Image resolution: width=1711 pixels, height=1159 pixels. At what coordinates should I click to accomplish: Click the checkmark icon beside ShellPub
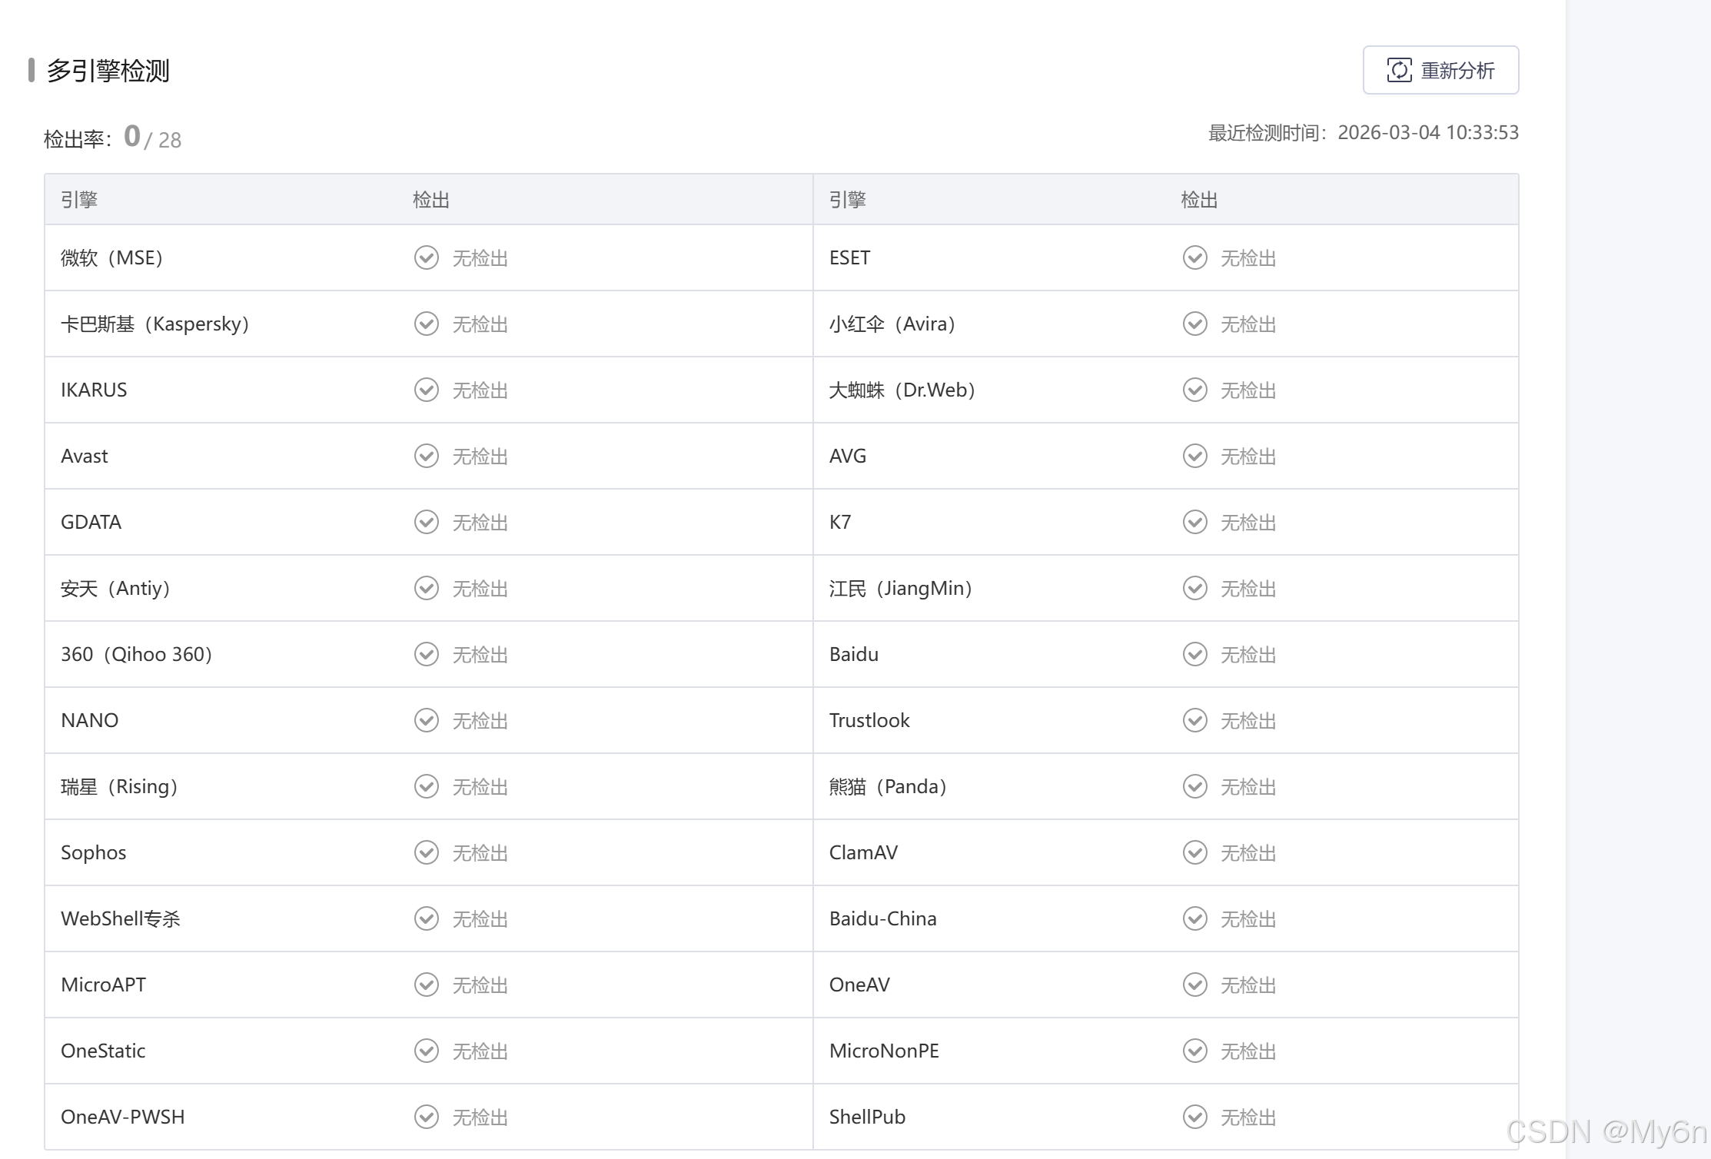1195,1117
